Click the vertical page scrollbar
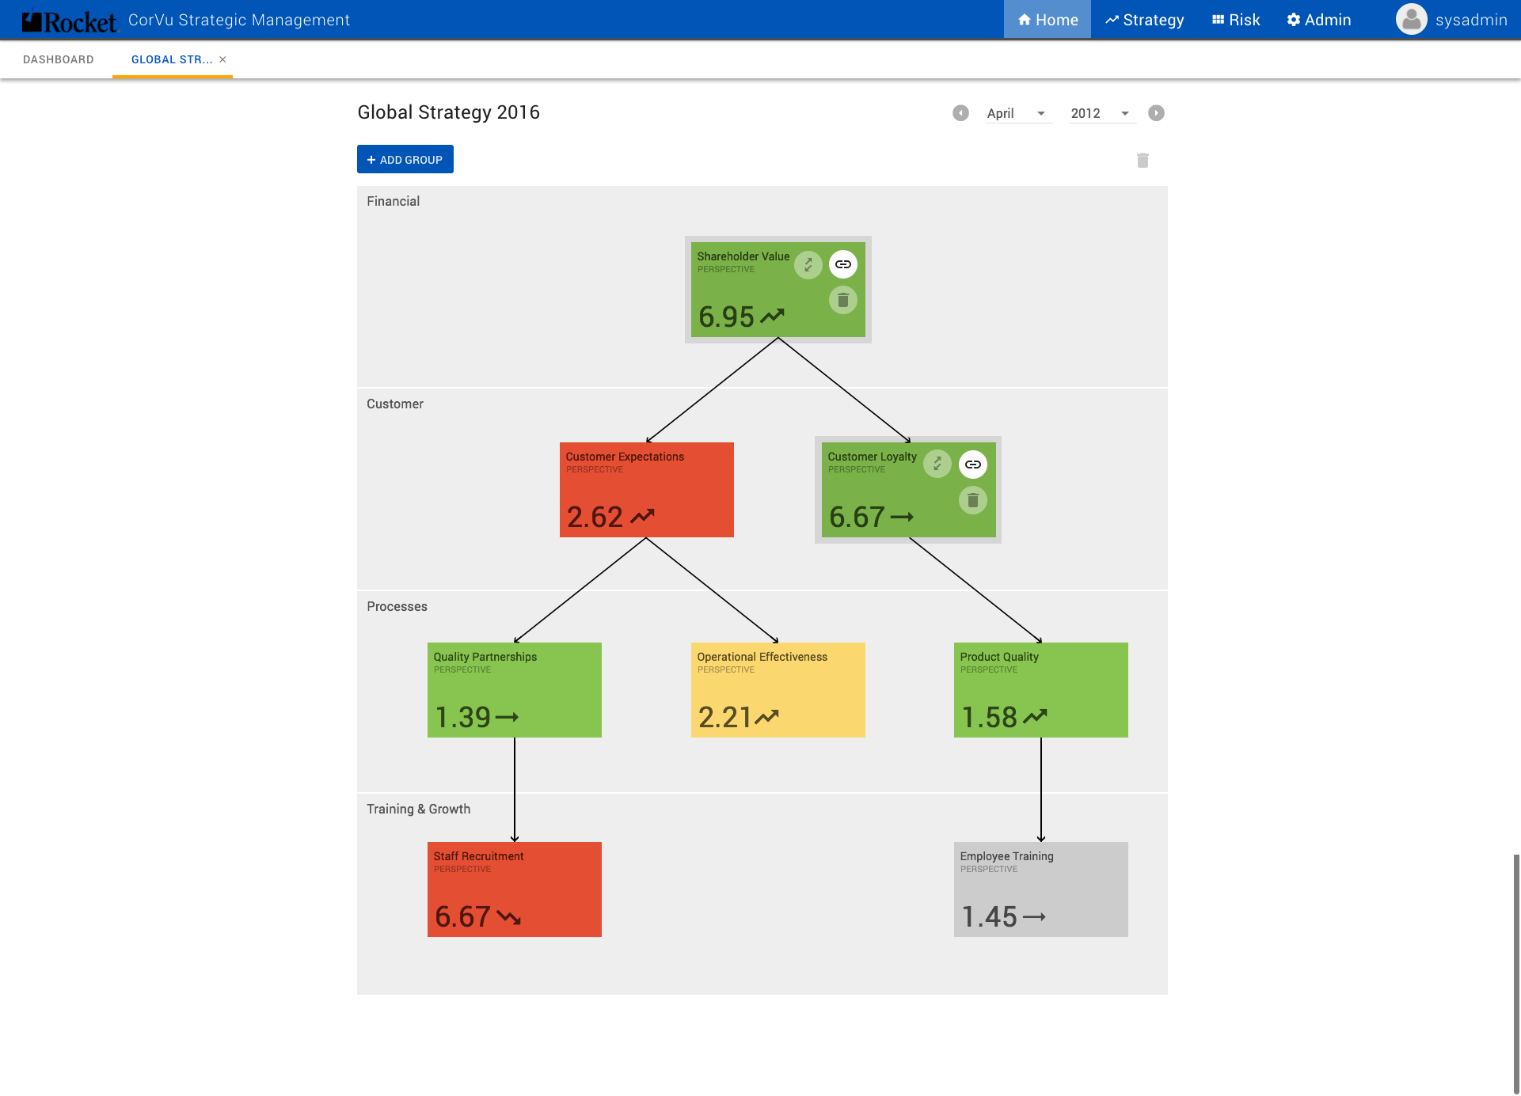This screenshot has height=1096, width=1521. click(1515, 973)
